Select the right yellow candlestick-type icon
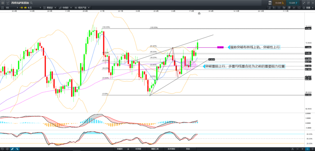 point(25,8)
